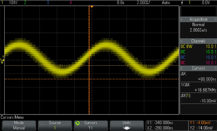
Task: Click the grip icon right of Cursors header
Action: point(215,68)
